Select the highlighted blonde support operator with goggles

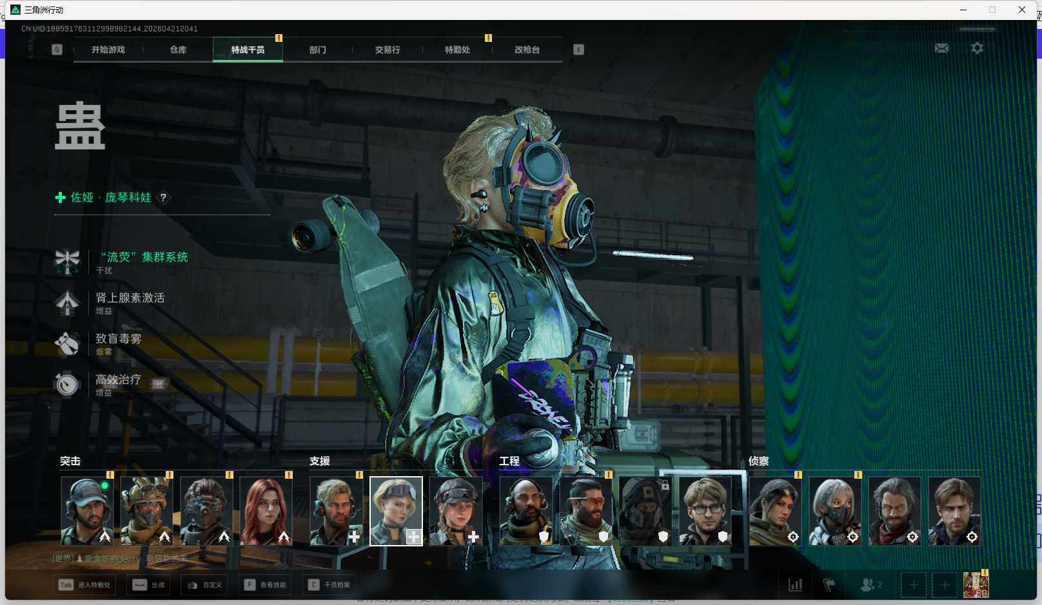click(396, 511)
